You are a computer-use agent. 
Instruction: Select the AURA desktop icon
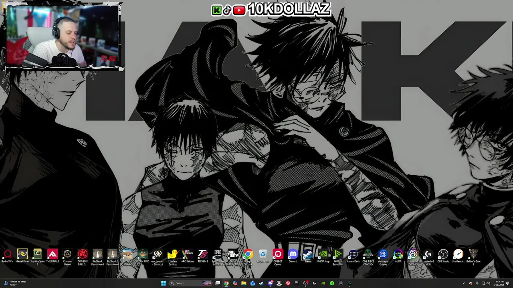click(398, 256)
